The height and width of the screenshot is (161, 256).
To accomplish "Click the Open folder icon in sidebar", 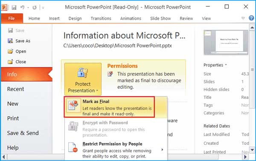I will (x=10, y=51).
